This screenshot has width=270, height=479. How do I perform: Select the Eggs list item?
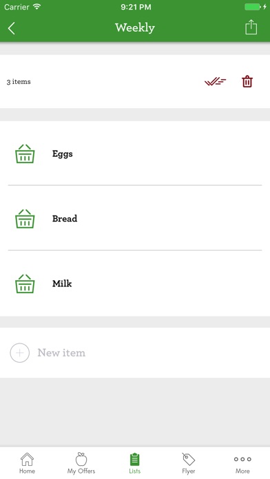(x=135, y=153)
